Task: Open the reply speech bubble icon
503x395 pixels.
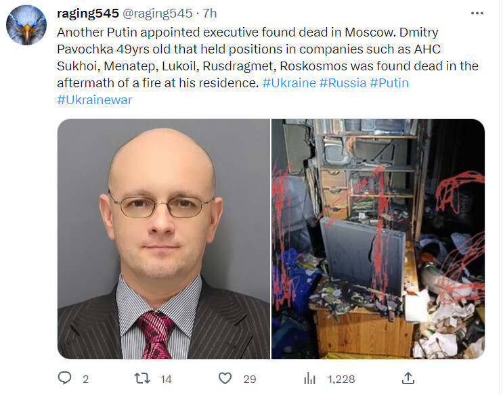Action: [x=64, y=378]
